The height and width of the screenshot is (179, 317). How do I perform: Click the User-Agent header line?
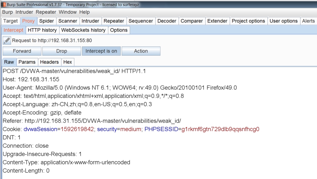pyautogui.click(x=120, y=88)
